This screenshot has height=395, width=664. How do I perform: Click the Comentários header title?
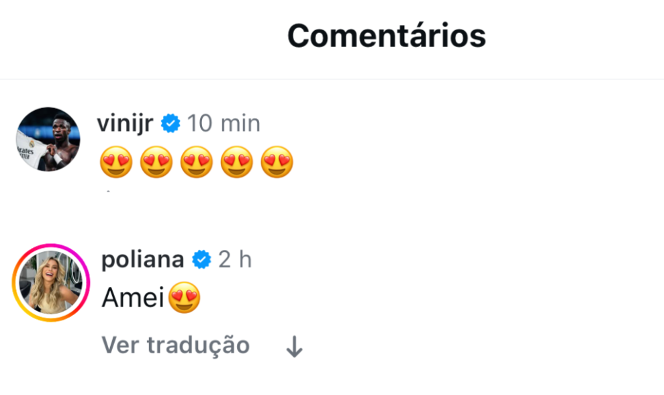386,36
